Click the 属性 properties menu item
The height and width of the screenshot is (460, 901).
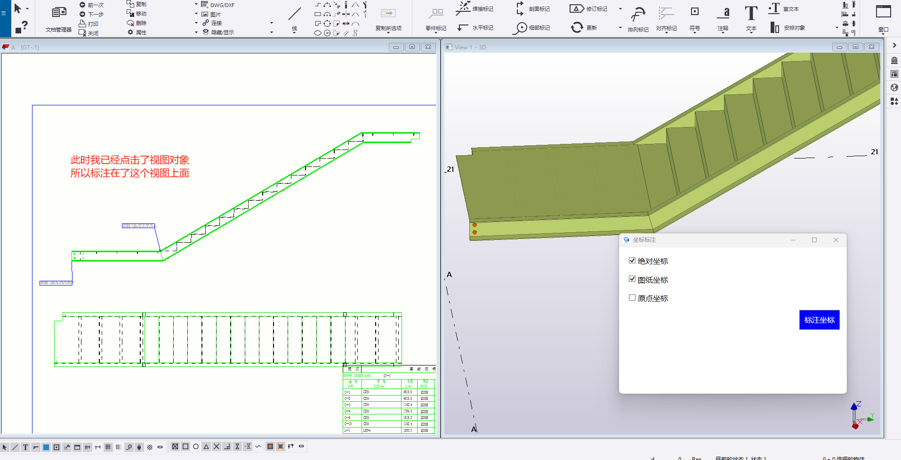137,32
